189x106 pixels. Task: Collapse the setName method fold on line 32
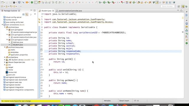43,91
